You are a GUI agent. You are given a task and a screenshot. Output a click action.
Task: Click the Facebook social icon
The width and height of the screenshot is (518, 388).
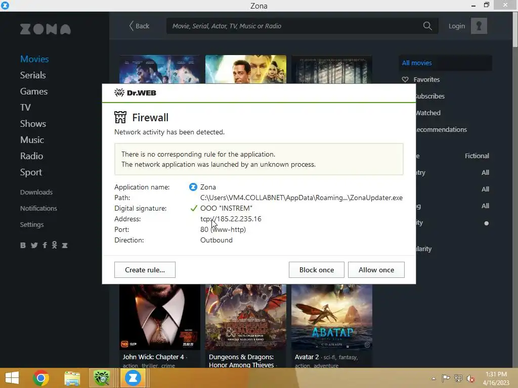45,245
